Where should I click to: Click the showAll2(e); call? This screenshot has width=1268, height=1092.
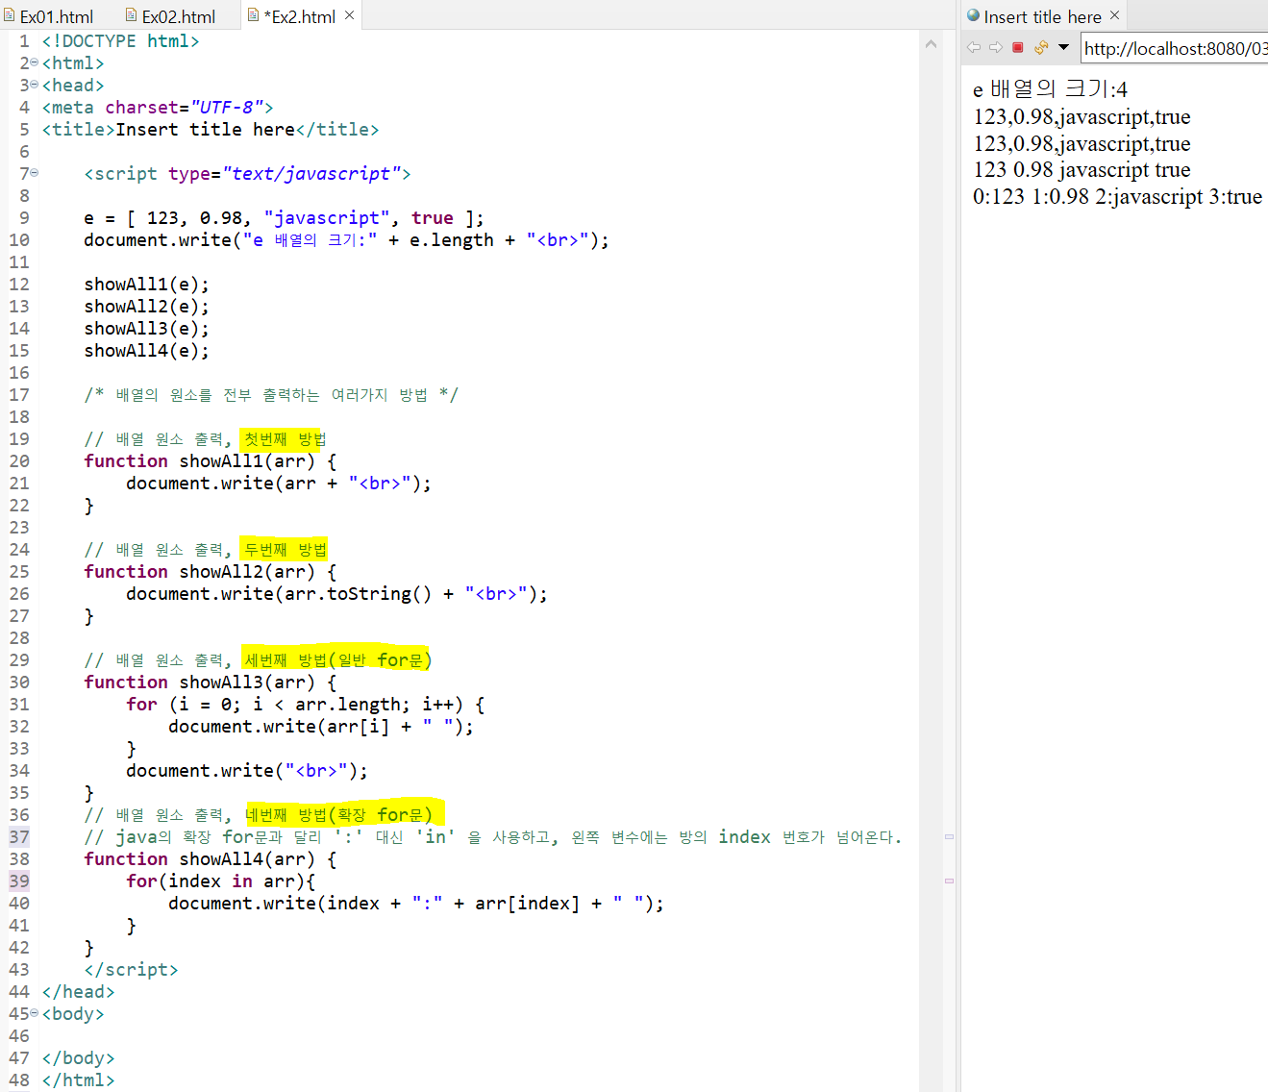146,307
